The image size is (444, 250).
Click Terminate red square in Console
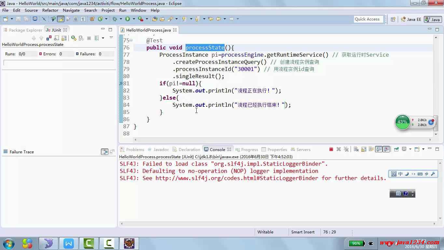point(331,149)
